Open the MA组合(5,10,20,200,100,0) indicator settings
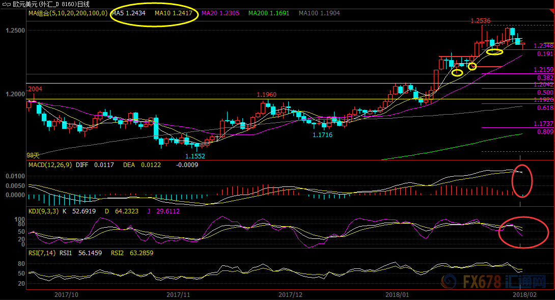Viewport: 555px width, 300px height. [68, 13]
